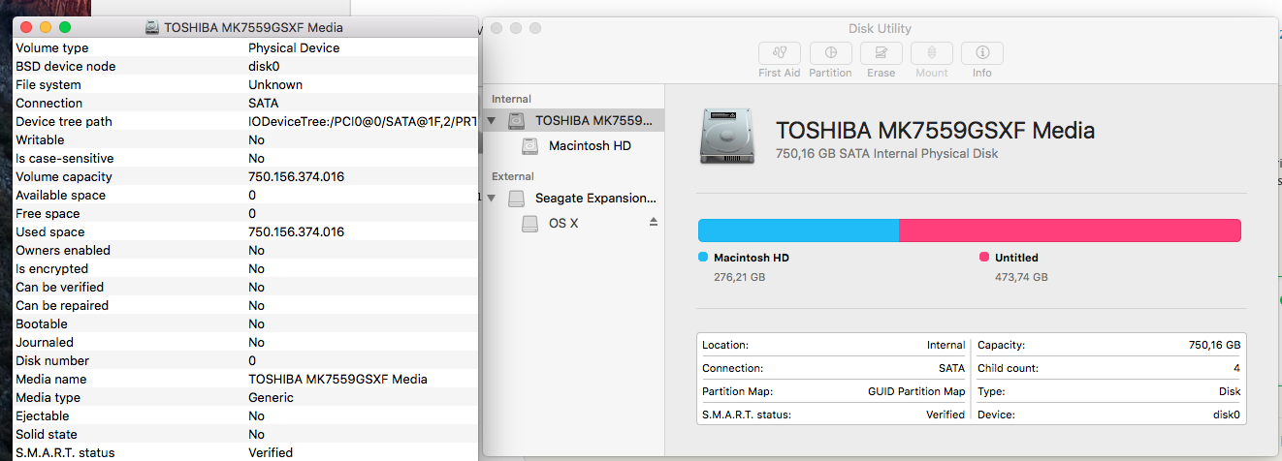Click the Child count value 4
Screen dimensions: 1282x461
coord(1236,368)
